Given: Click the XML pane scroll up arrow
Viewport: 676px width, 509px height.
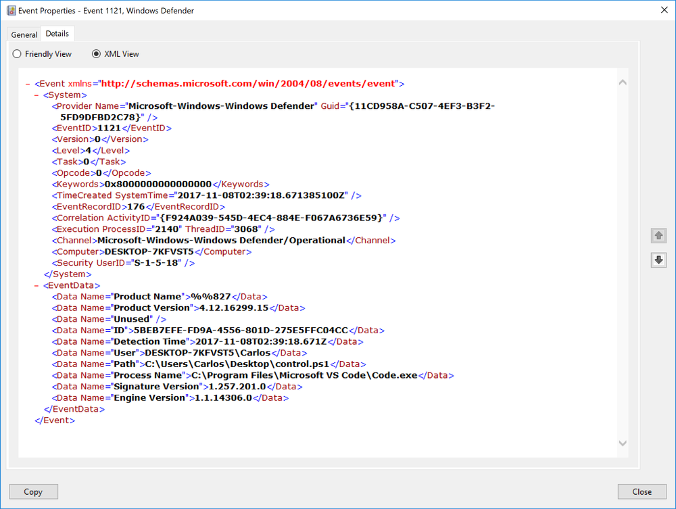Looking at the screenshot, I should coord(623,82).
